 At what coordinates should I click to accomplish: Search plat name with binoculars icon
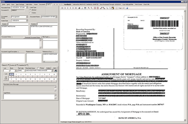(x=56, y=71)
